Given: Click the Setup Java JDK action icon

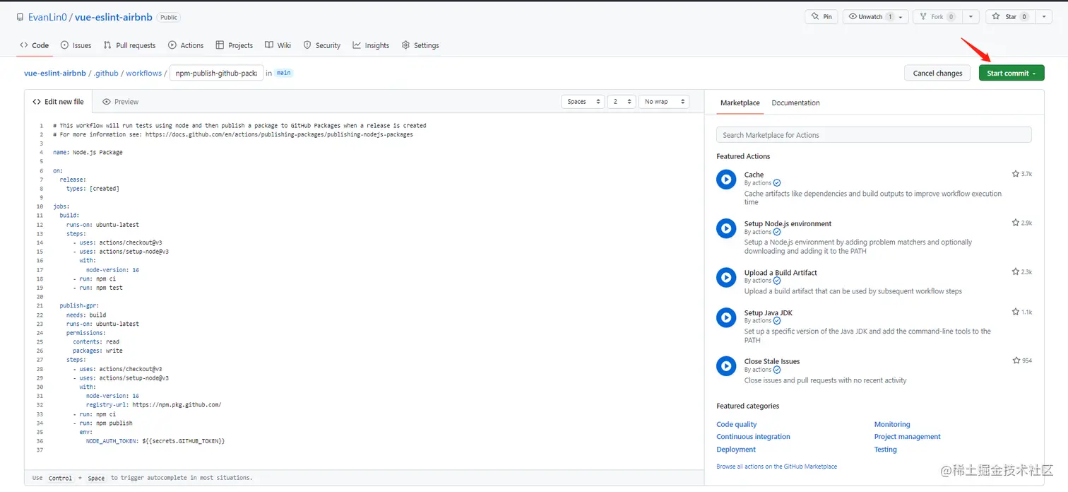Looking at the screenshot, I should pyautogui.click(x=726, y=317).
